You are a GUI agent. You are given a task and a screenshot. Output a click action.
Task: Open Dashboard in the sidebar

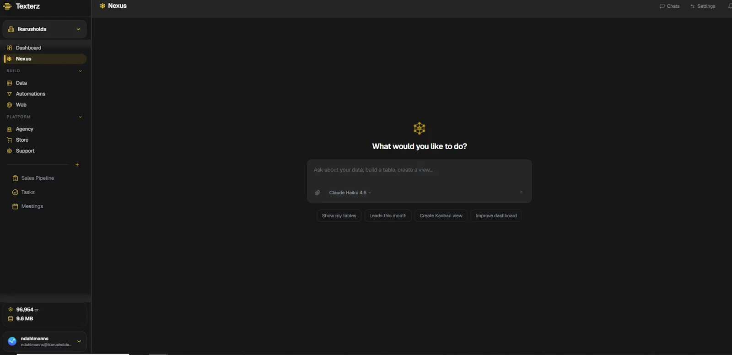coord(45,48)
